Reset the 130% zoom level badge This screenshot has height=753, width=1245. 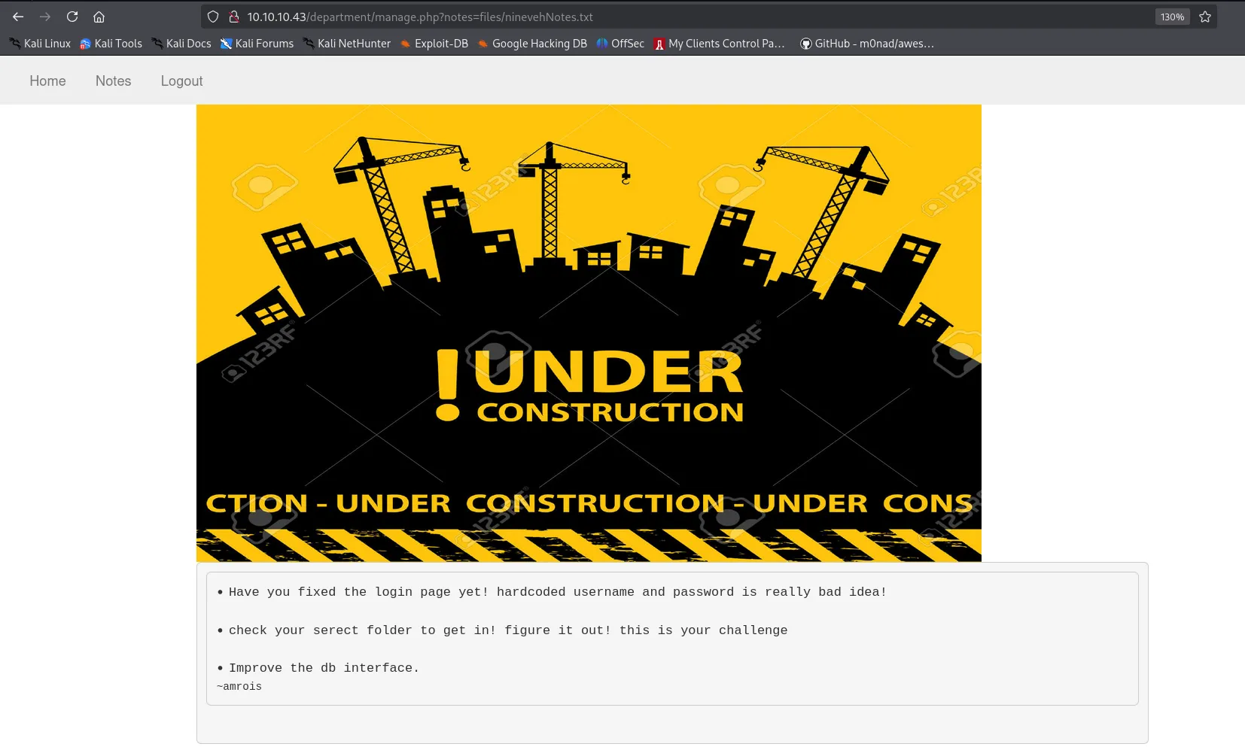[x=1172, y=17]
